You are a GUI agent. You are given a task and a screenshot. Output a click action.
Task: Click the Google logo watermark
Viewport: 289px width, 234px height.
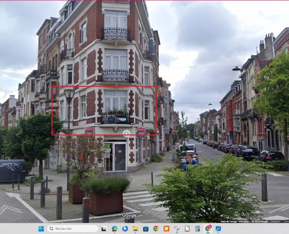point(129,215)
